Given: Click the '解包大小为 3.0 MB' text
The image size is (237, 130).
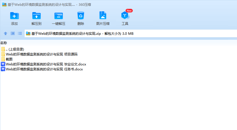Looking at the screenshot, I should (x=119, y=34).
